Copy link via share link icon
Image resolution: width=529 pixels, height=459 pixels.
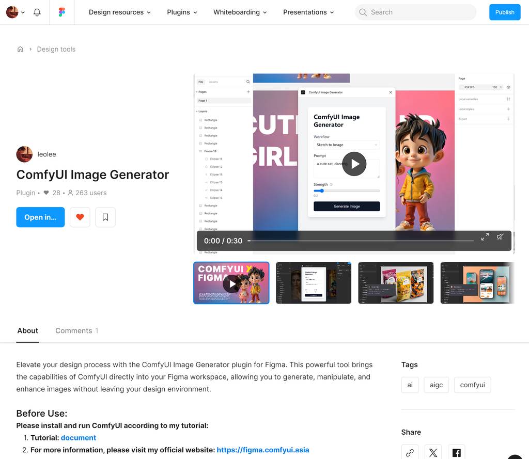[x=410, y=453]
